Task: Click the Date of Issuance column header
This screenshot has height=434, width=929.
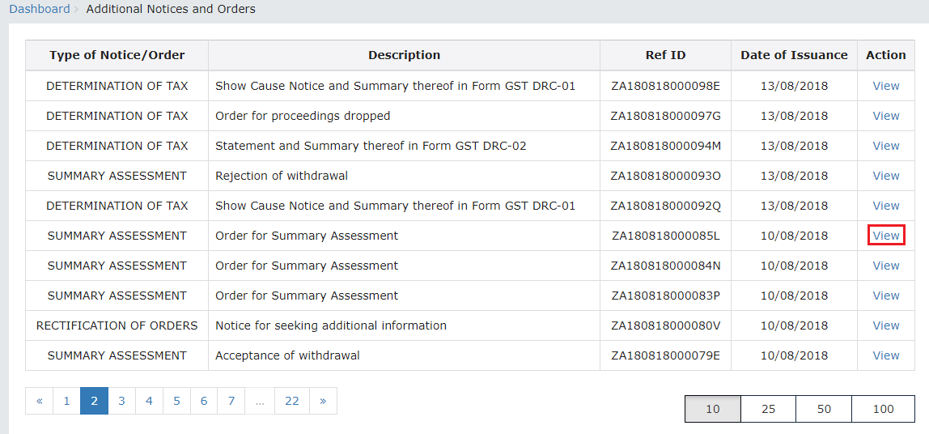Action: (x=794, y=55)
